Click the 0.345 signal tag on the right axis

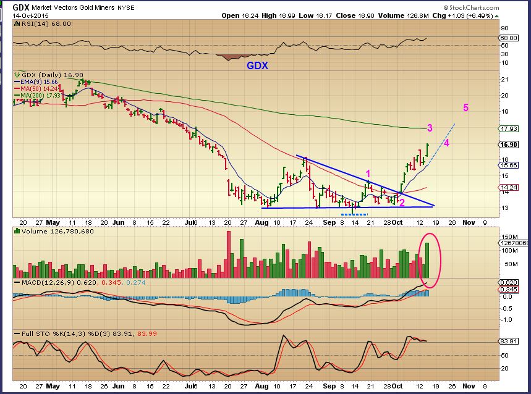point(509,290)
